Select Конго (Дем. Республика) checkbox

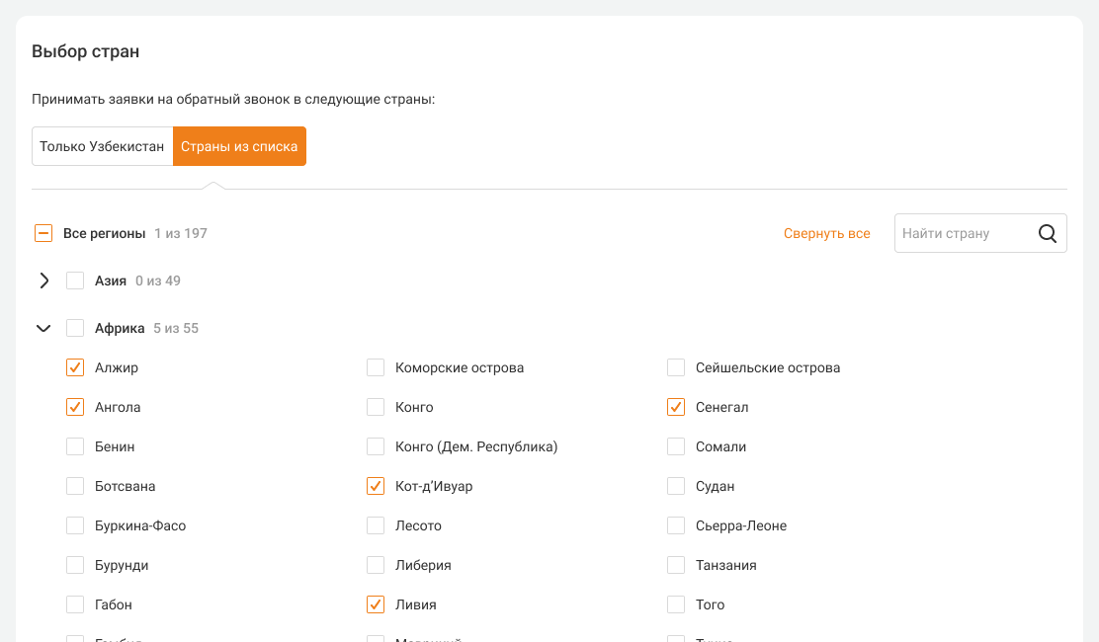pyautogui.click(x=376, y=446)
